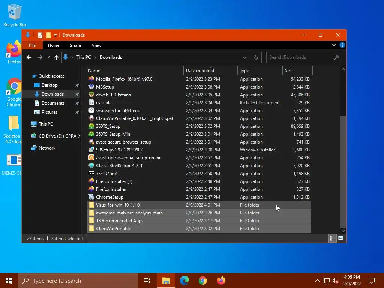Click the Properties icon in quick access toolbar
Viewport: 384px width, 288px height.
[40, 35]
